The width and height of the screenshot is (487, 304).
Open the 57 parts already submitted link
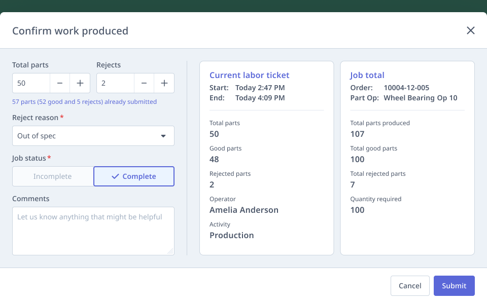[84, 101]
